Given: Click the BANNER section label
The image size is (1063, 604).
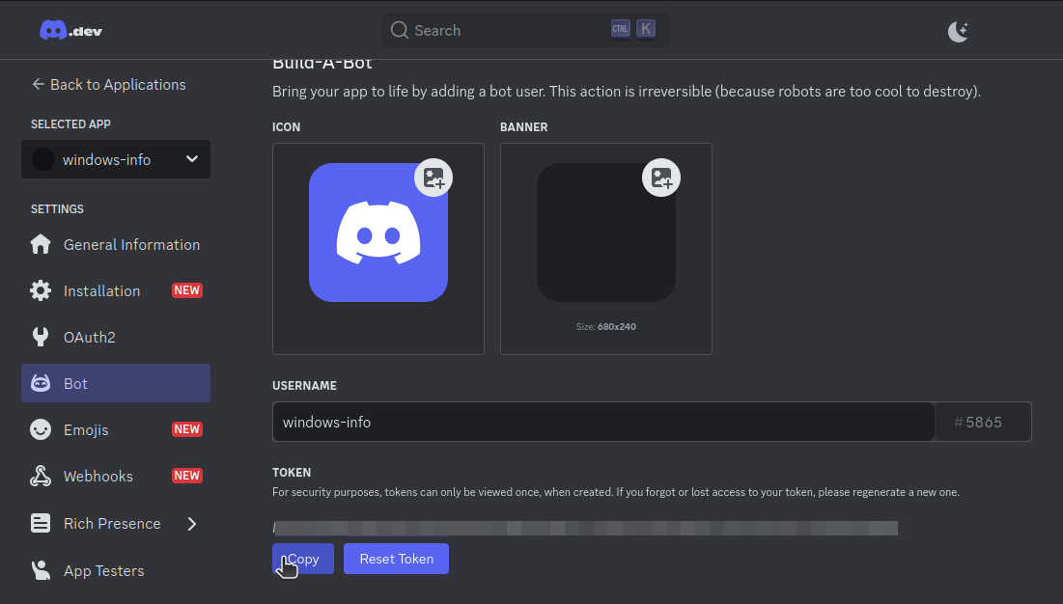Looking at the screenshot, I should (524, 127).
